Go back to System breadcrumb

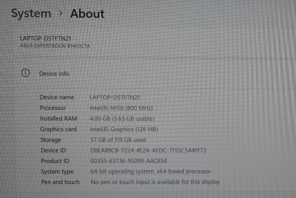(31, 14)
